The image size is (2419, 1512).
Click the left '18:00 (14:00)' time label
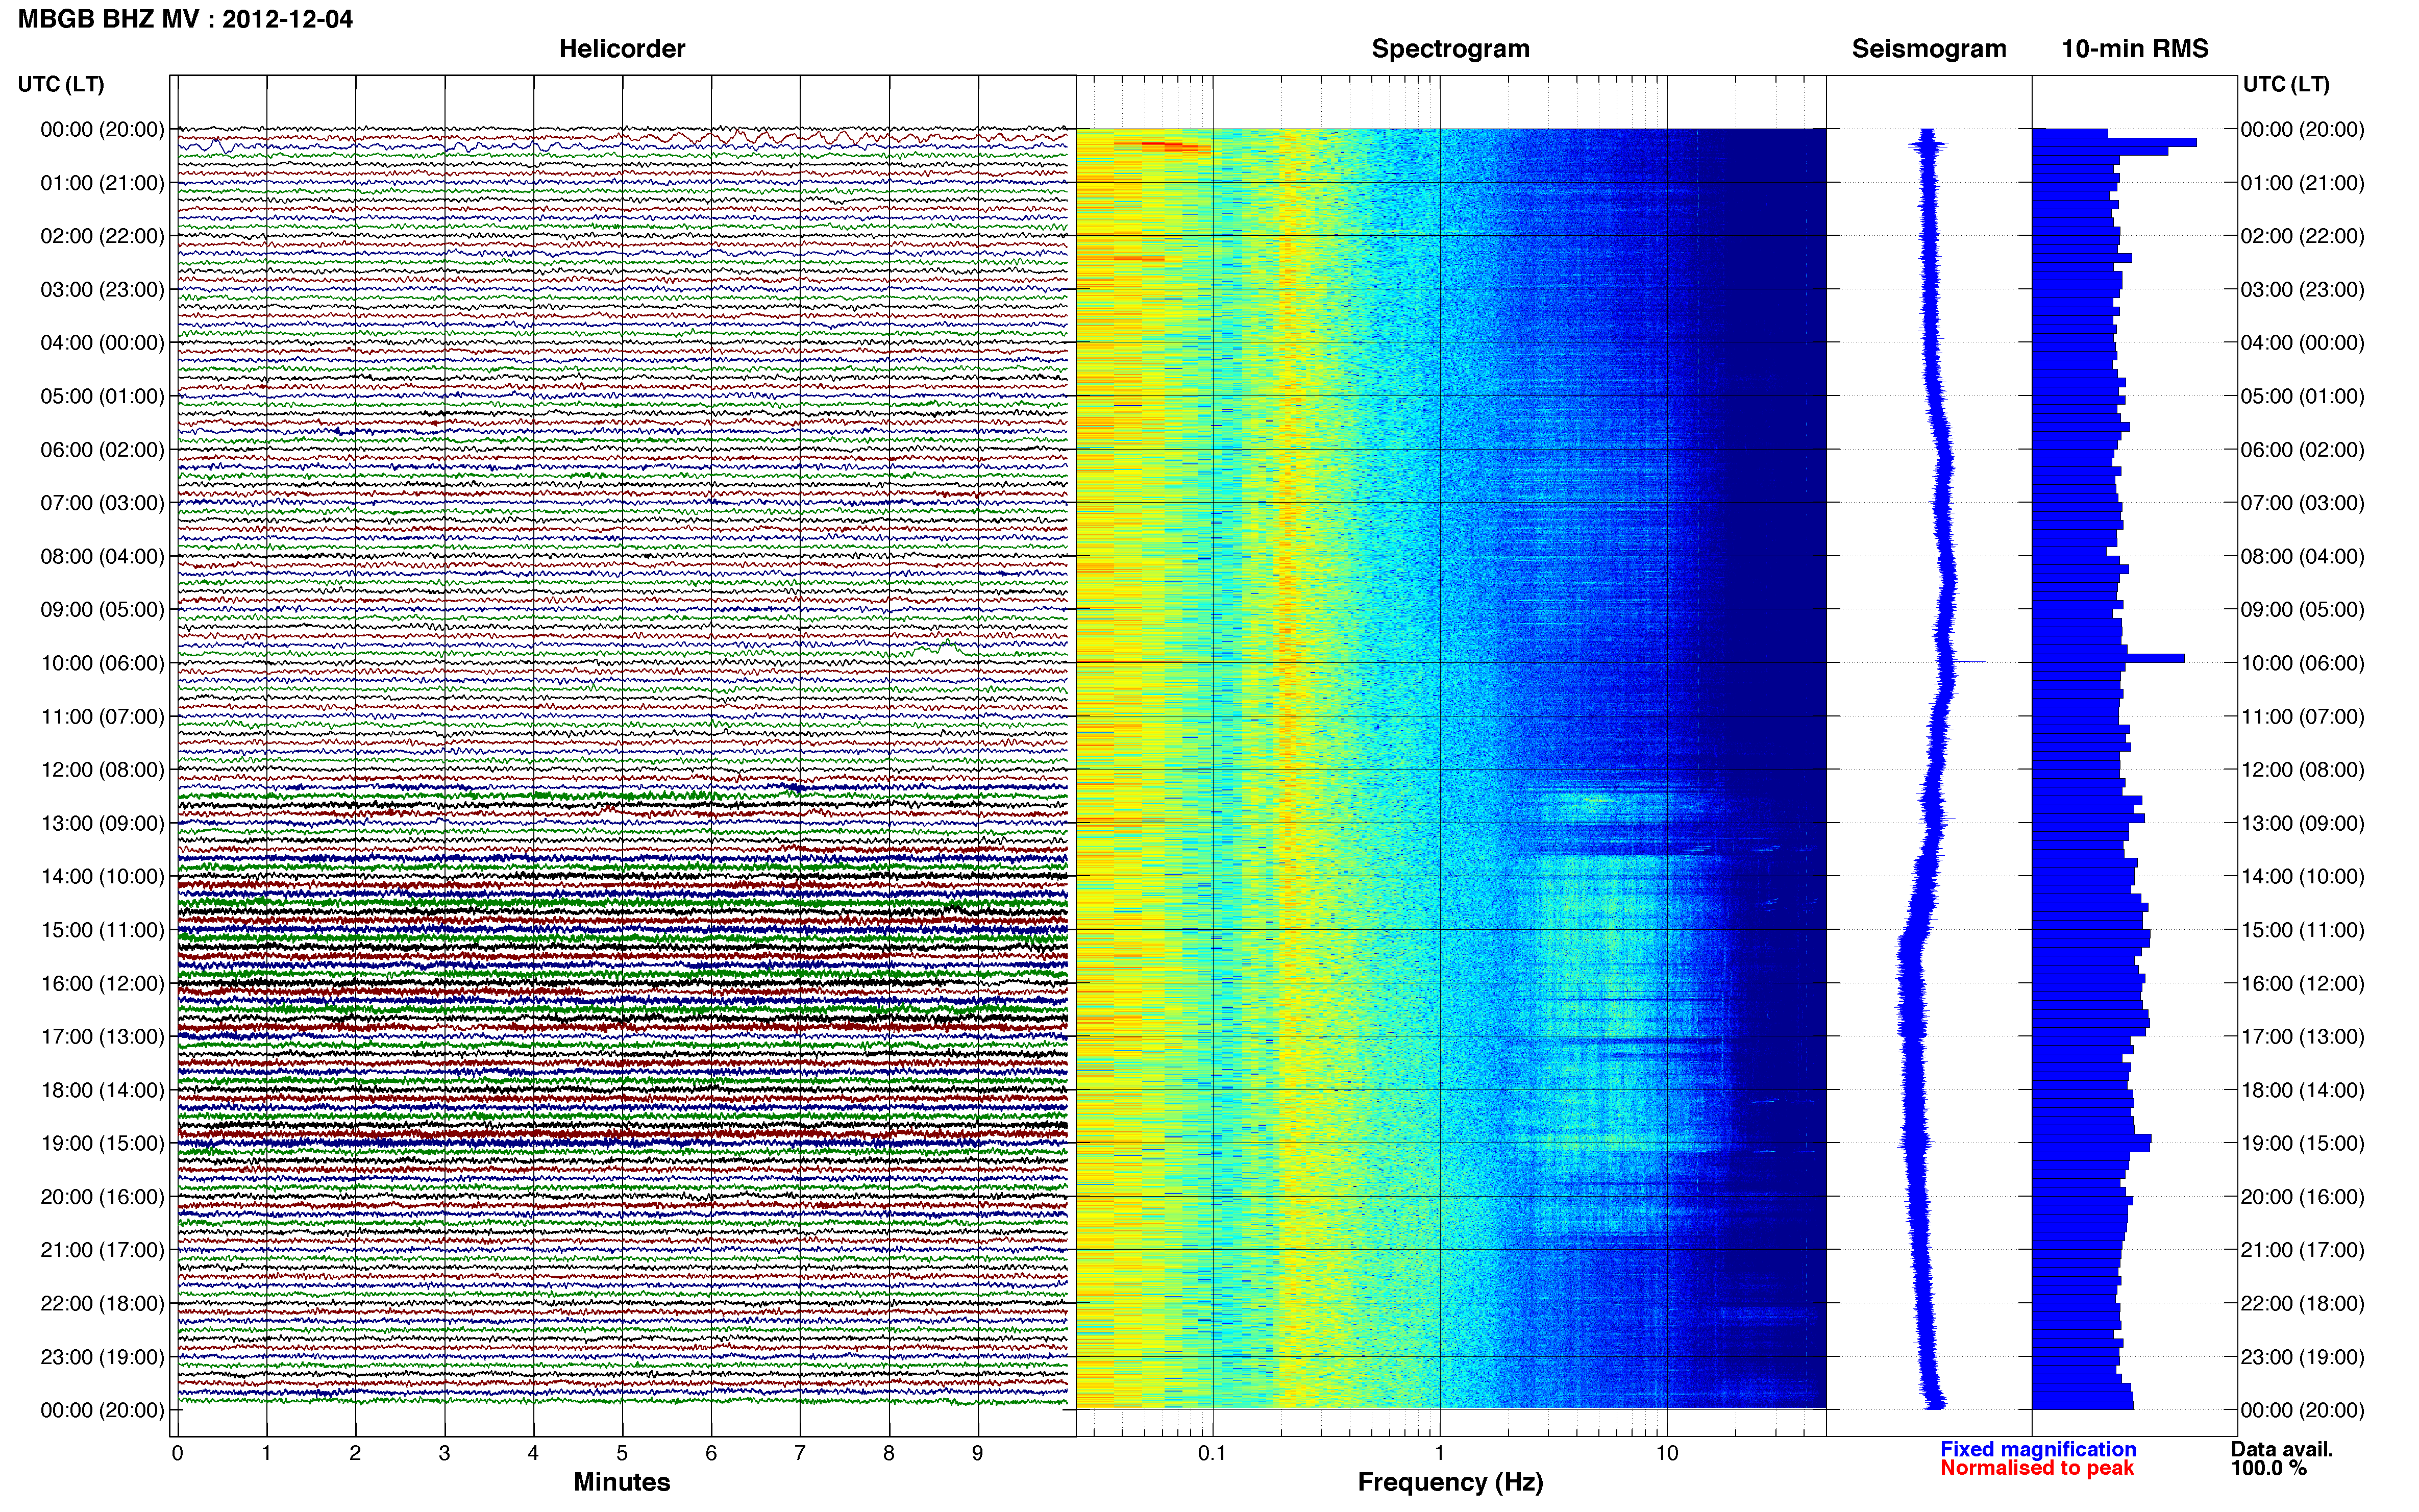point(102,1090)
